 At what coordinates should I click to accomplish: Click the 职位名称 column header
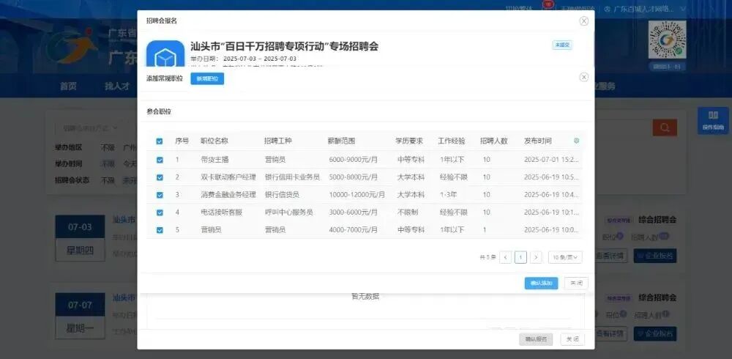click(x=214, y=141)
